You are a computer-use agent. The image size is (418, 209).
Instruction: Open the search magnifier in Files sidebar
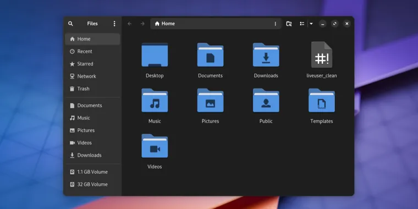70,24
